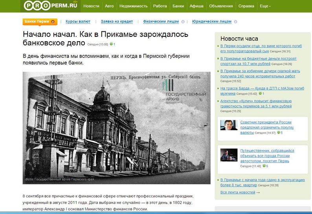Expand the Физическим лицам dropdown arrow
312x214 pixels.
(x=182, y=22)
